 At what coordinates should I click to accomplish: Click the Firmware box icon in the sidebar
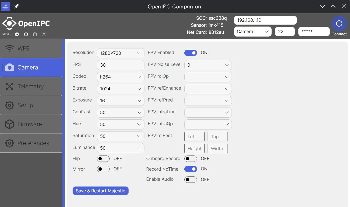[x=10, y=124]
